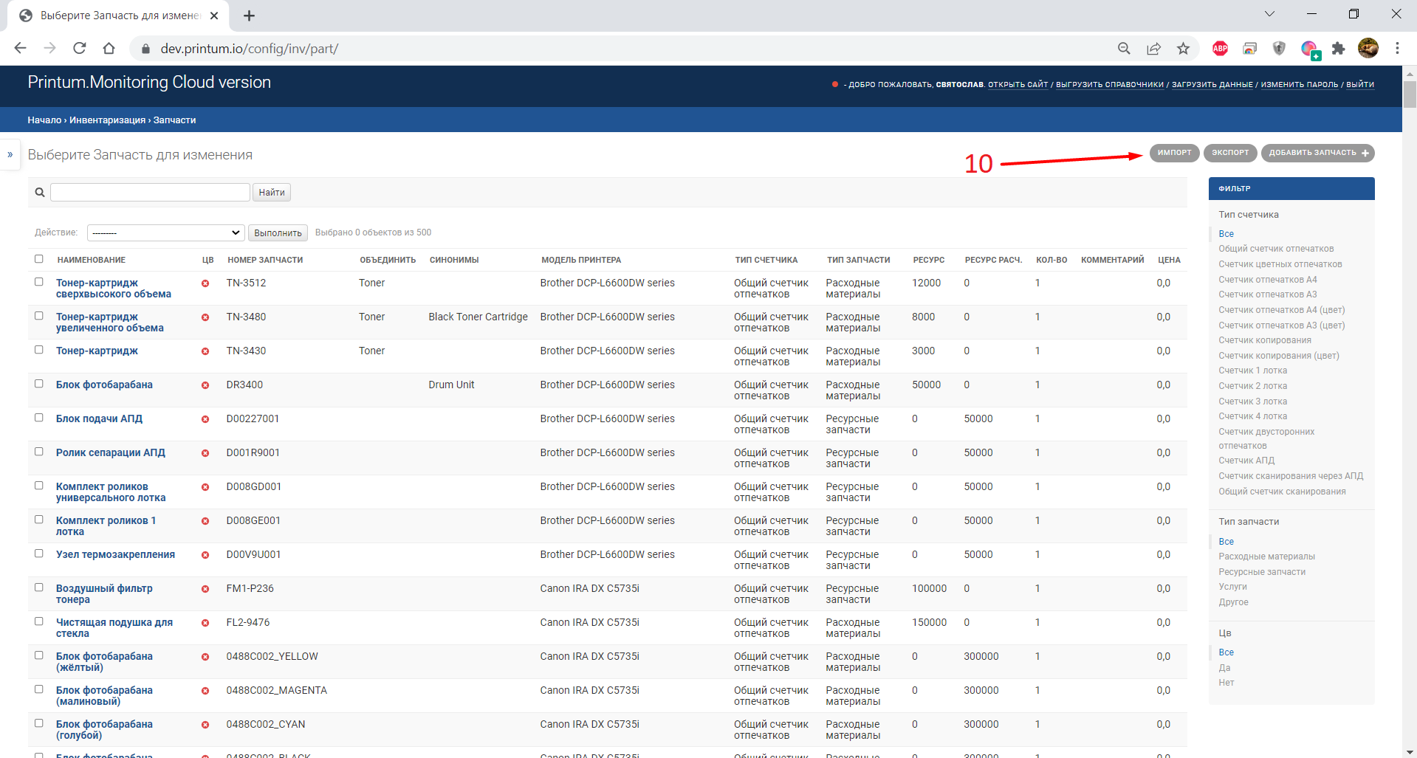Click the Импорт button

[x=1174, y=153]
